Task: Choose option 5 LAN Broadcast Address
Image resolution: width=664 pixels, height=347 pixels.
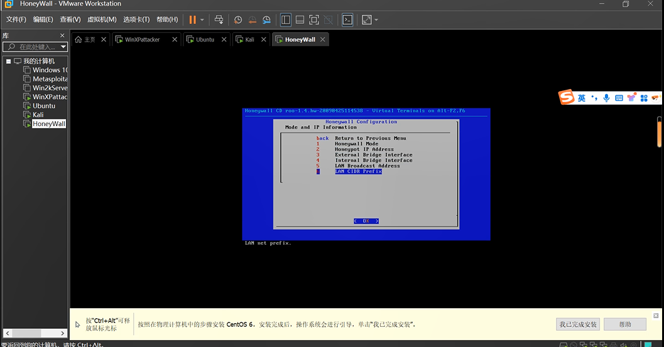Action: [358, 166]
